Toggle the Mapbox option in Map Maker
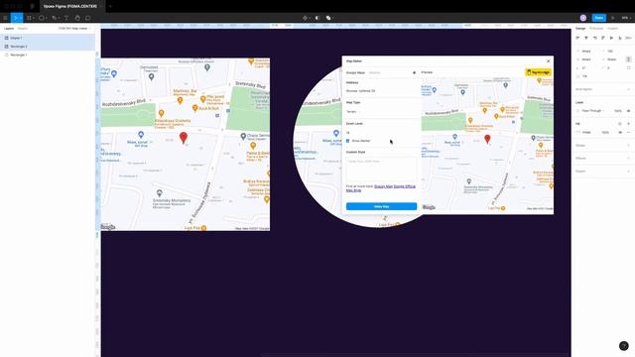The image size is (635, 357). pos(374,72)
